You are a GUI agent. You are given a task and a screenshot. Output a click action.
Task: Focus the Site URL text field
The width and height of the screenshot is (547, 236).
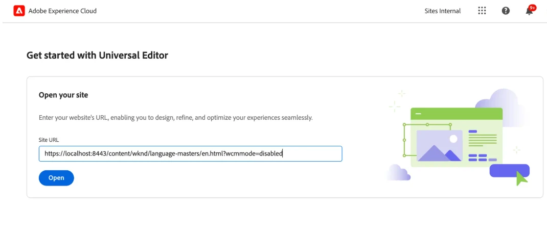coord(191,153)
